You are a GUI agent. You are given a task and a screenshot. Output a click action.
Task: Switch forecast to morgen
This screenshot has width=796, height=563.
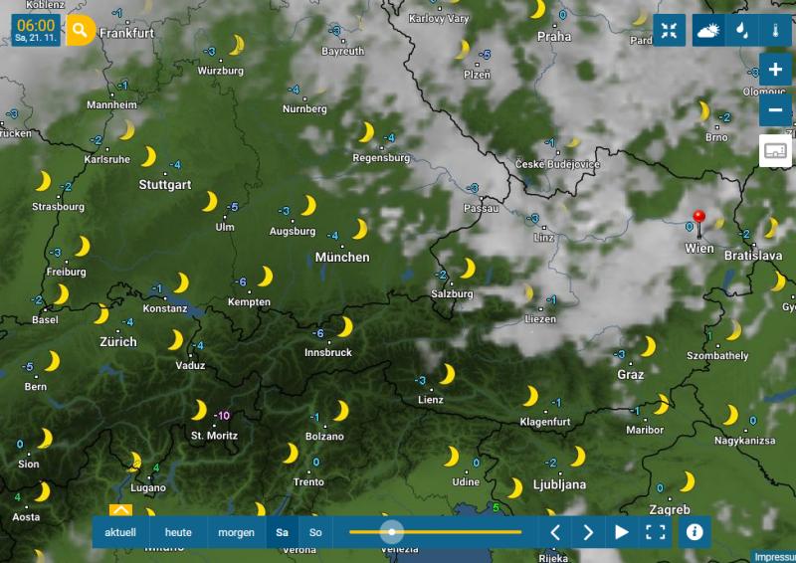(x=236, y=532)
